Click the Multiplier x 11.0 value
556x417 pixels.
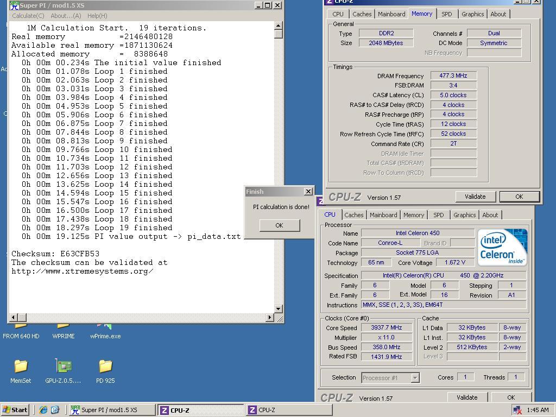point(387,338)
